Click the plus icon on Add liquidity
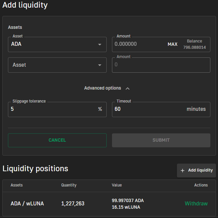The image size is (218, 218). (183, 171)
